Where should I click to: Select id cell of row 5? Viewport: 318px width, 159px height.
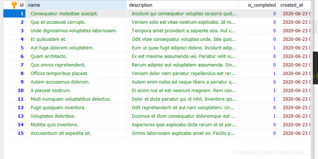(x=15, y=48)
